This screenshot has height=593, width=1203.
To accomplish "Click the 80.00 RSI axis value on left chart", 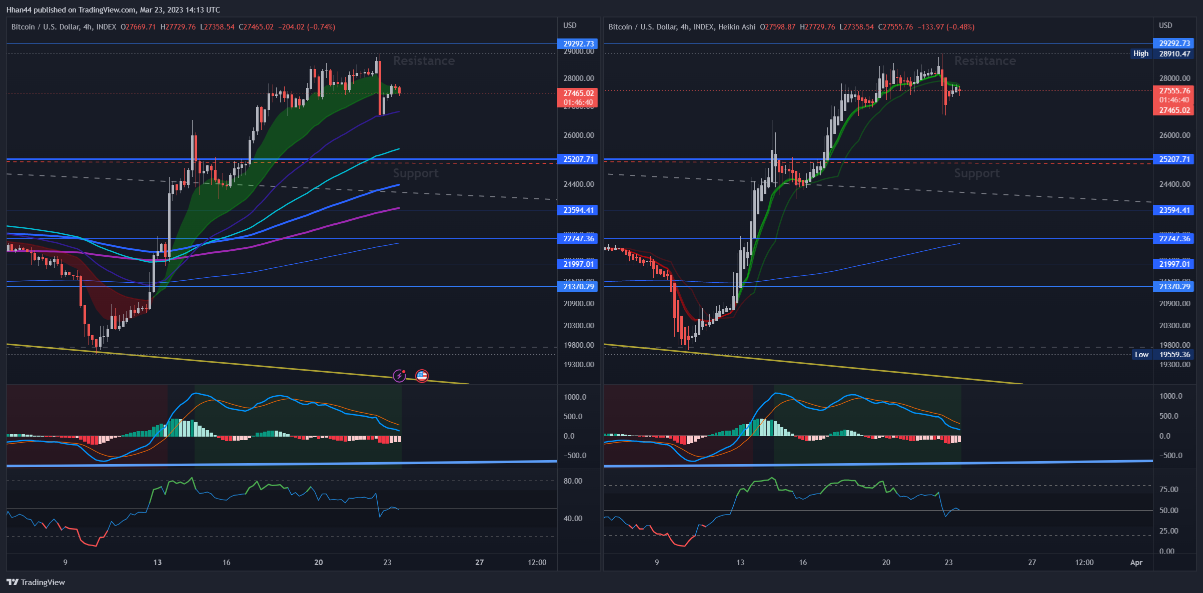I will pos(573,481).
